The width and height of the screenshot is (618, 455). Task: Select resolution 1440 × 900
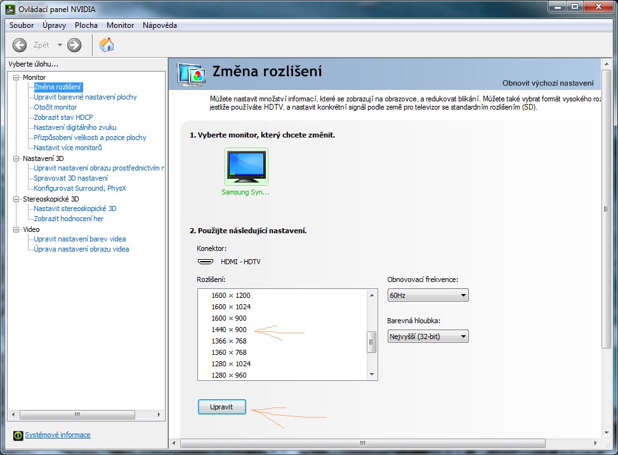tap(229, 330)
